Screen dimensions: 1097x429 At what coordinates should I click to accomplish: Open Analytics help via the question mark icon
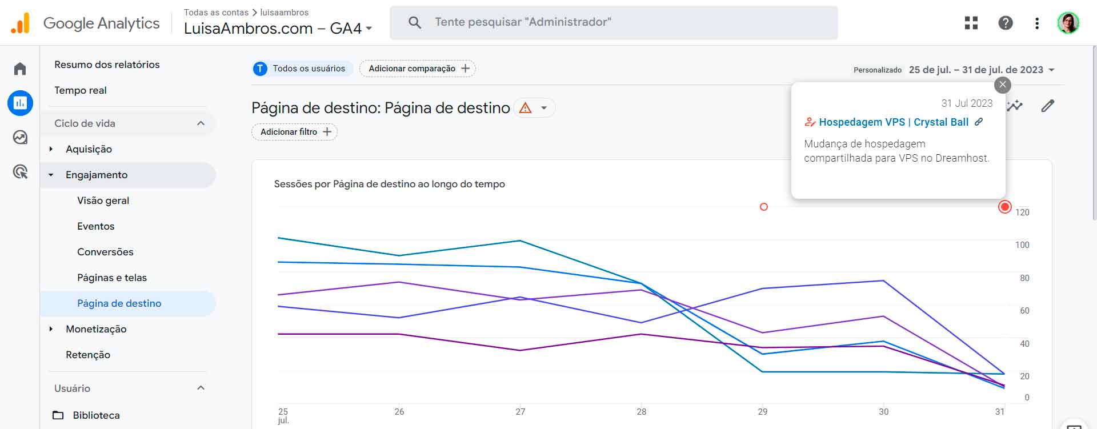coord(1005,22)
